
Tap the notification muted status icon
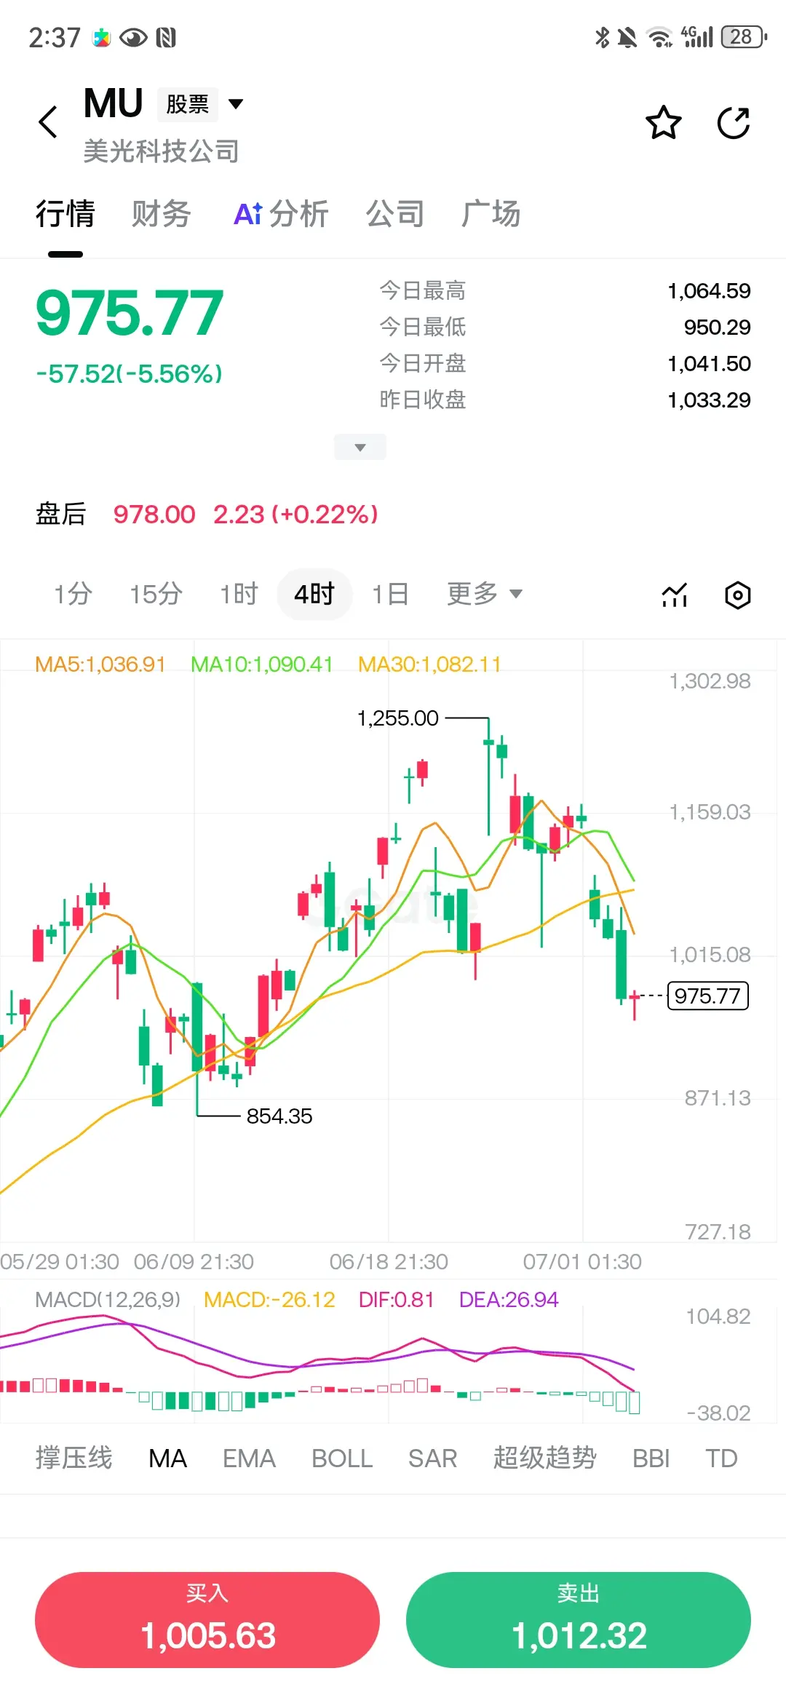tap(627, 37)
